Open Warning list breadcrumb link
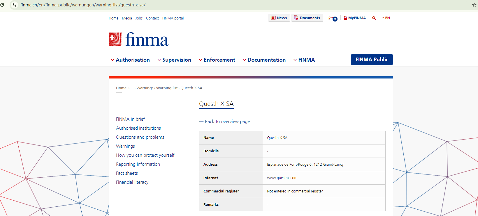478x216 pixels. pyautogui.click(x=167, y=88)
